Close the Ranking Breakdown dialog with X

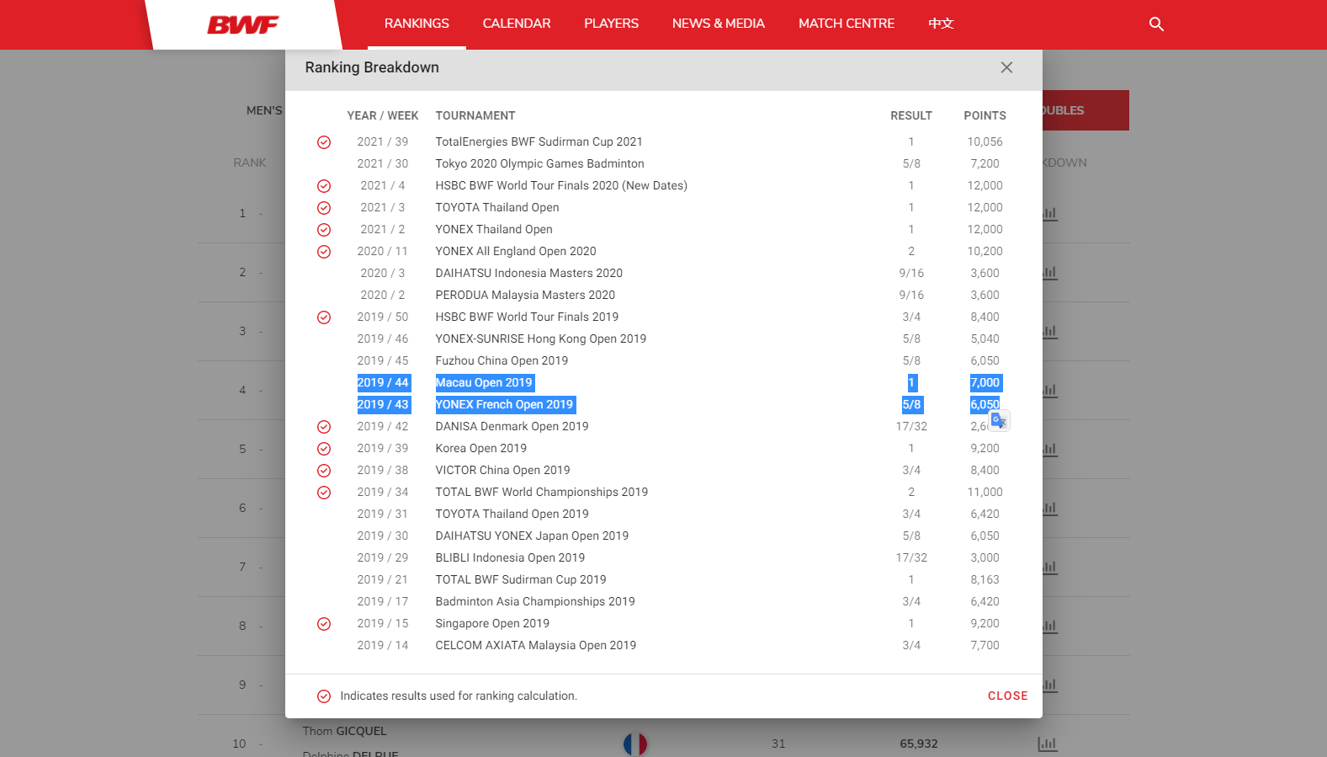click(1006, 67)
